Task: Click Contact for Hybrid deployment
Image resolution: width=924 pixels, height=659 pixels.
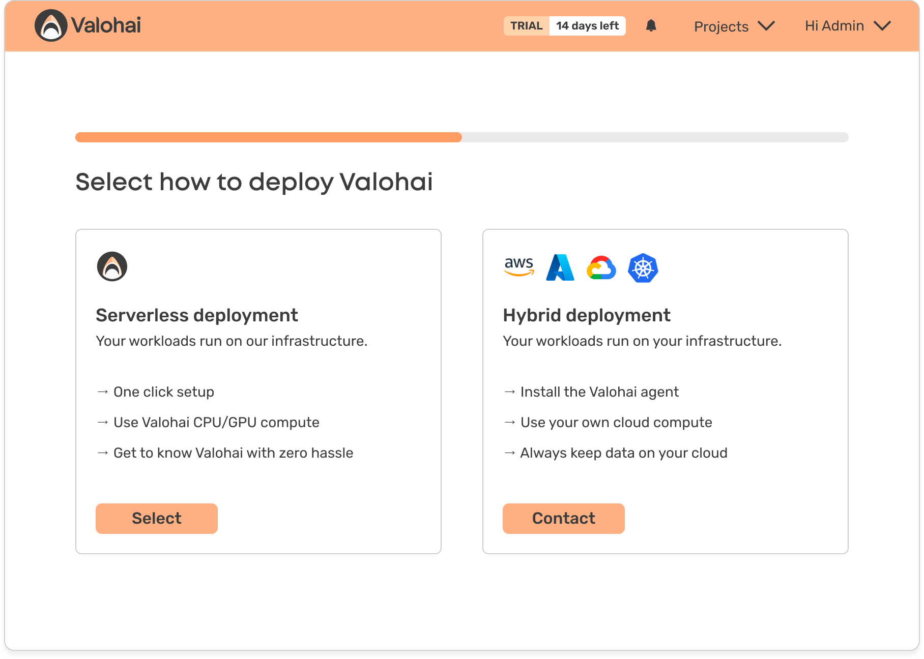Action: pos(564,519)
